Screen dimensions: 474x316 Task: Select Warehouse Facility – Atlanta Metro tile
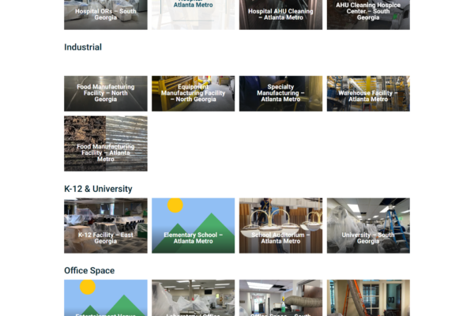point(368,93)
